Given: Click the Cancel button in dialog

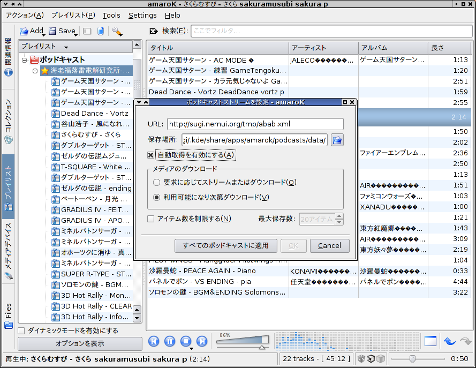Looking at the screenshot, I should coord(330,246).
